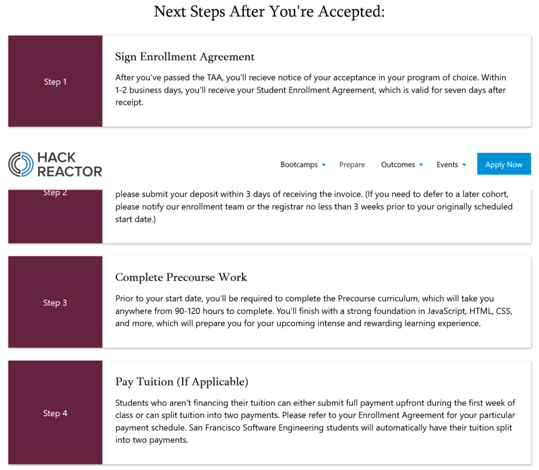Select the maroon Step 4 block
Screen dimensions: 539x470
tap(55, 413)
